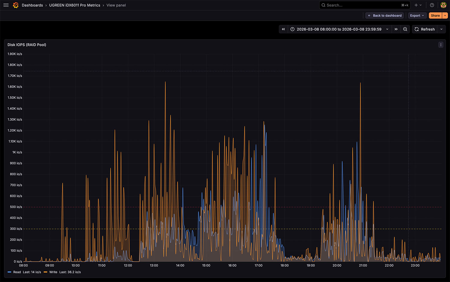Shift time range backward

click(x=283, y=29)
